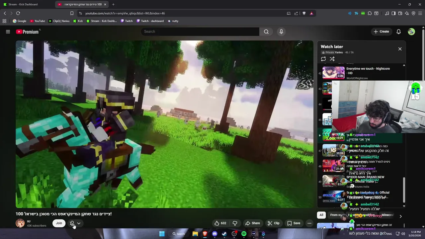Open Brave Rewards triangle icon
This screenshot has width=425, height=239.
[x=311, y=13]
